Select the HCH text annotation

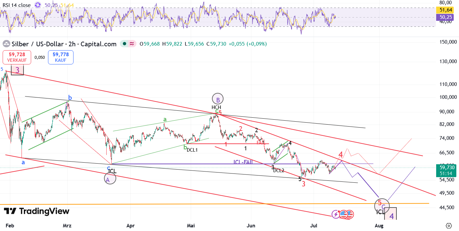pos(216,107)
